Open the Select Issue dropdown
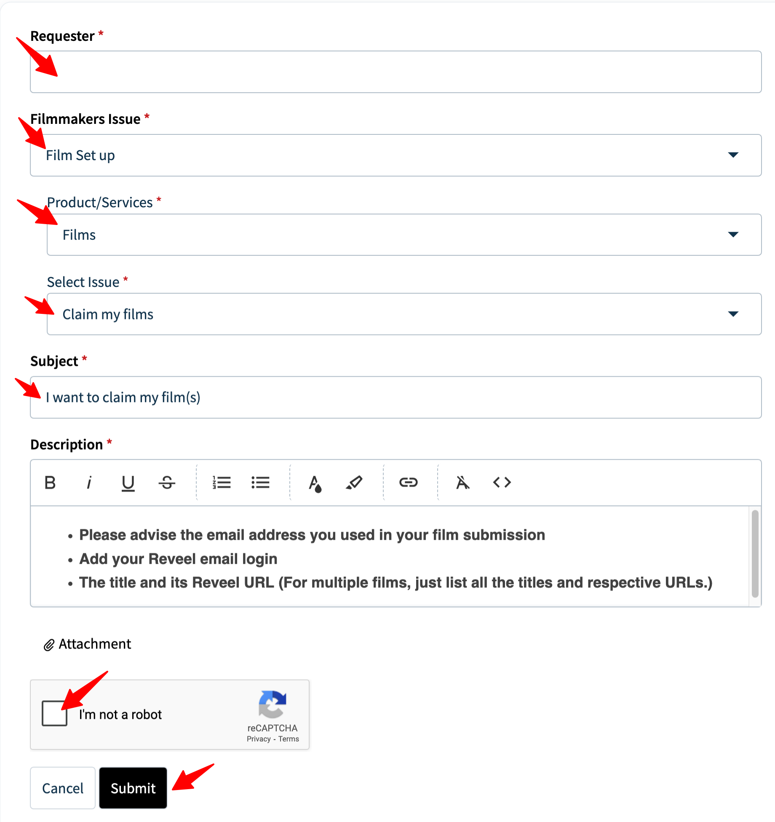This screenshot has width=775, height=822. click(x=404, y=314)
